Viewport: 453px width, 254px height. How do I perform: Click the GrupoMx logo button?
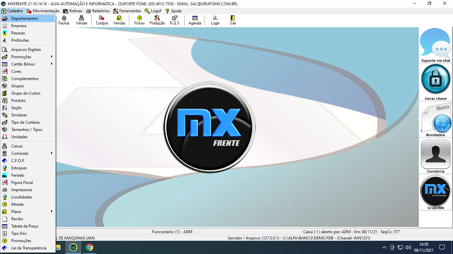435,191
